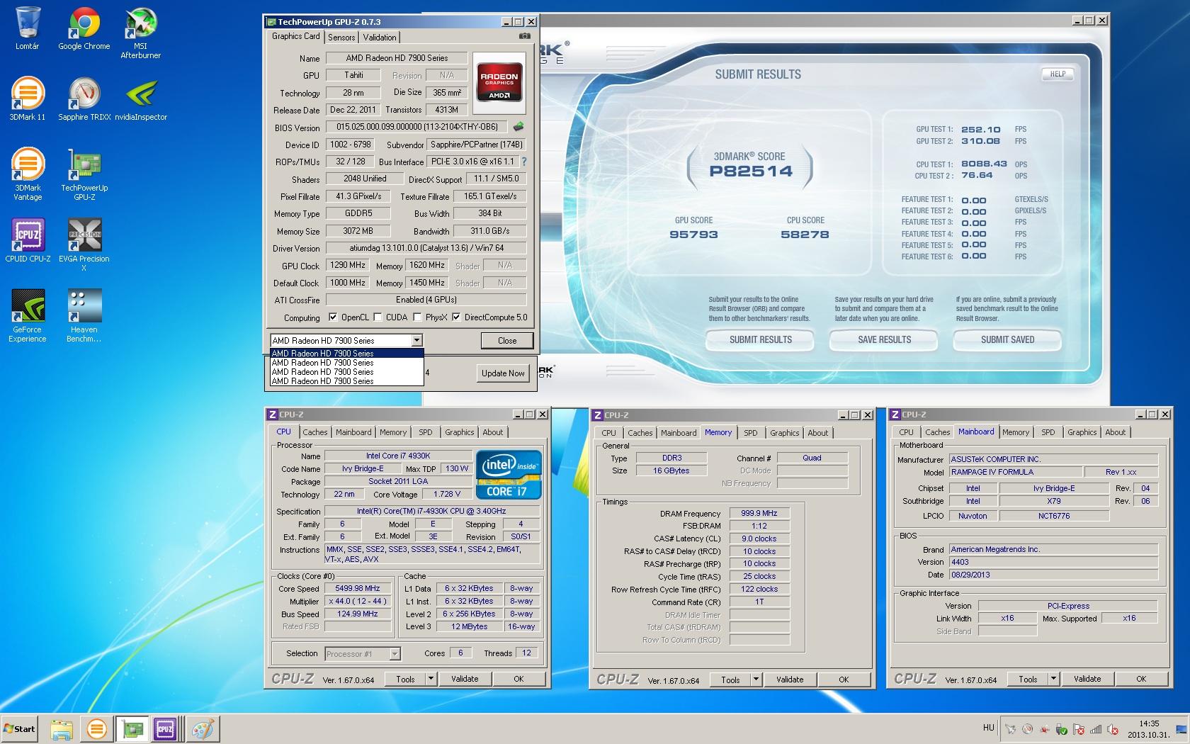The height and width of the screenshot is (744, 1190).
Task: Click the GPU-Z Name field AMD Radeon HD 7900 Series
Action: (397, 58)
